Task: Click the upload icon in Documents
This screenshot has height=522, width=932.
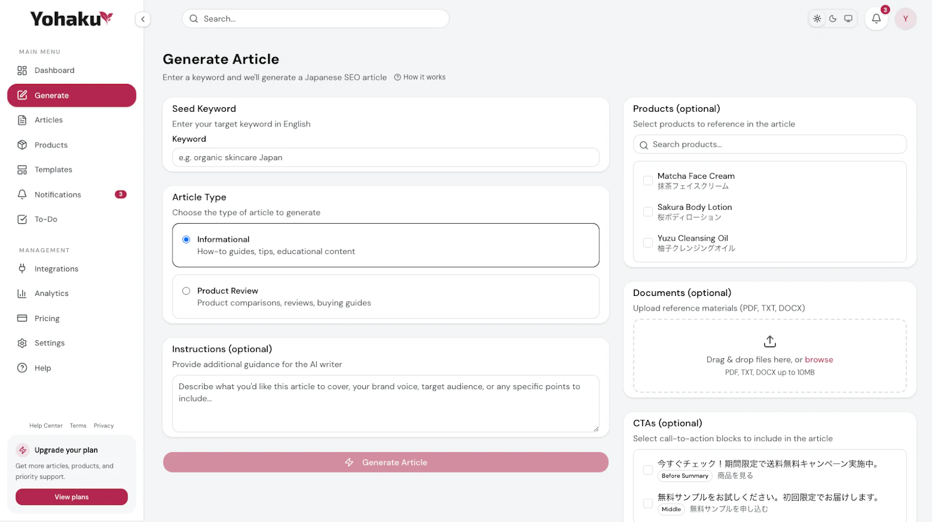Action: (769, 341)
